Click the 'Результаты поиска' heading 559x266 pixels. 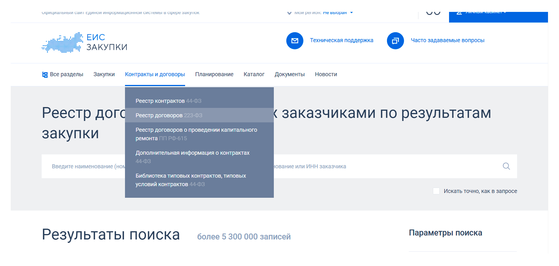[x=111, y=234]
